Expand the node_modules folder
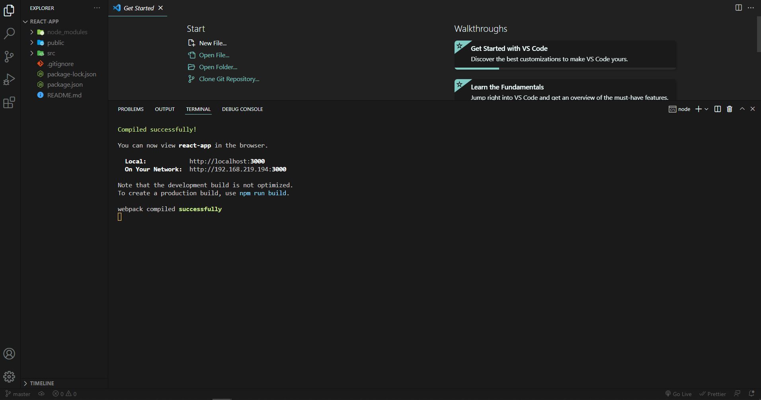 click(x=64, y=32)
